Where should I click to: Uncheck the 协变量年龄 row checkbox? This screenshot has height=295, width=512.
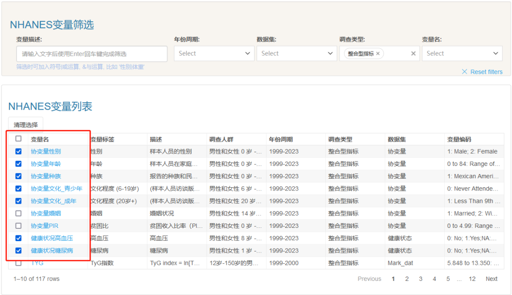[18, 164]
